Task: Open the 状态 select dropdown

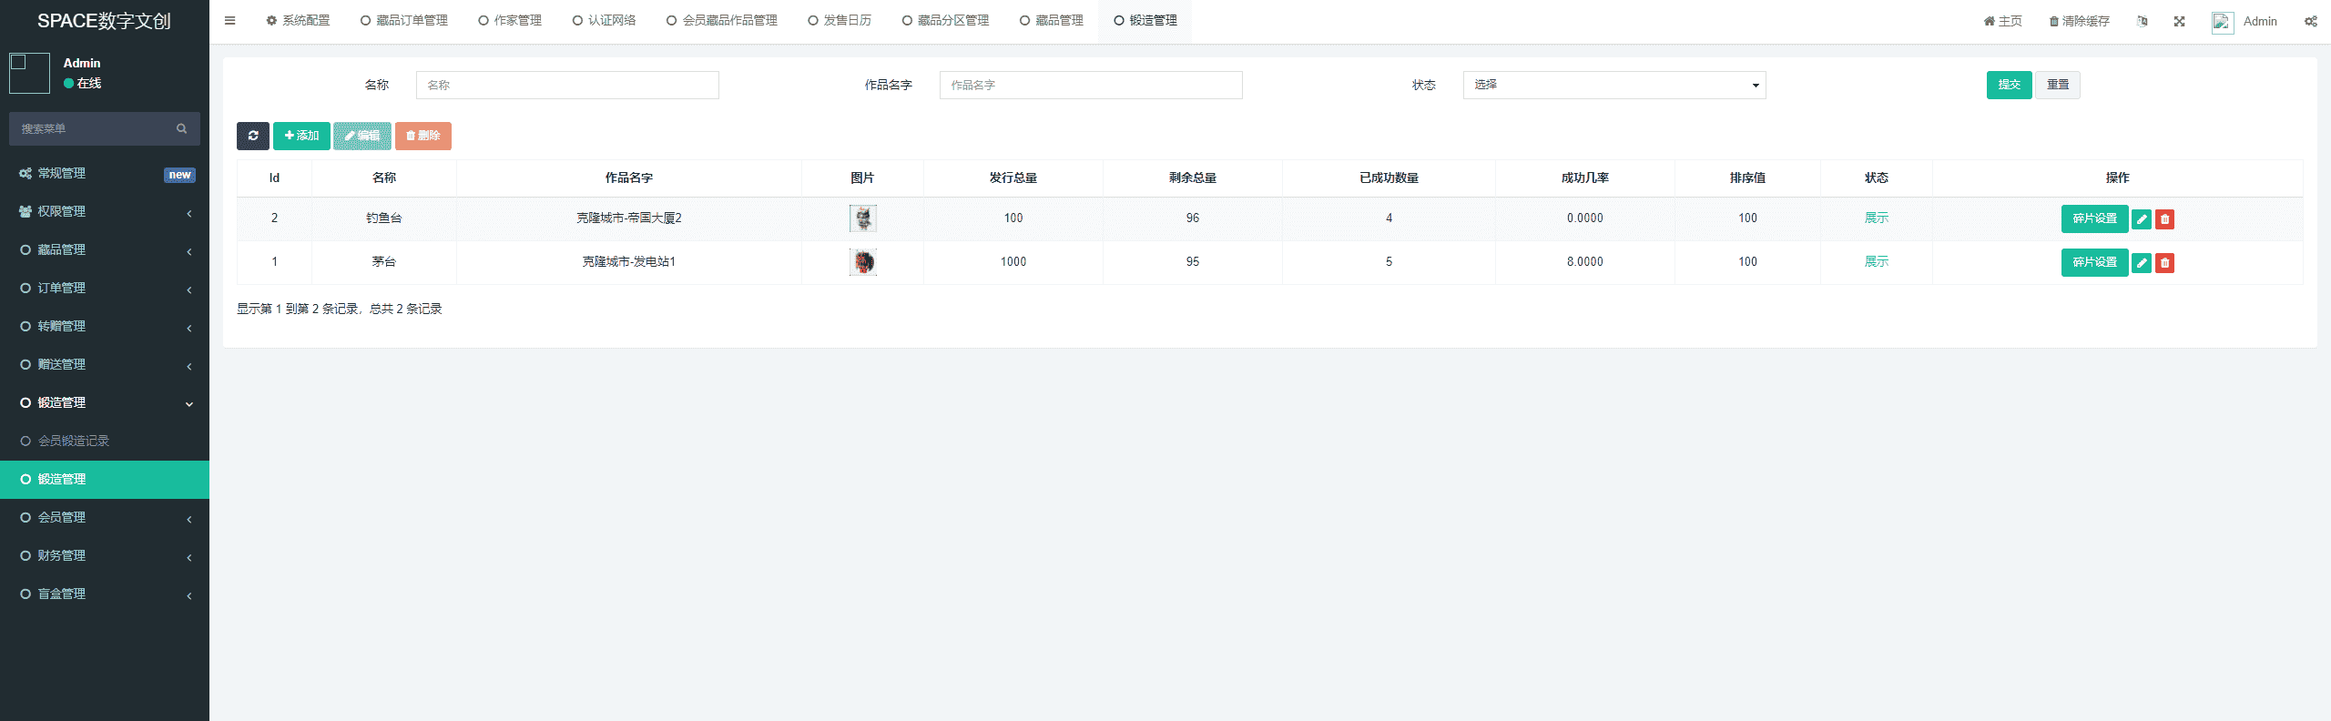Action: (x=1614, y=85)
